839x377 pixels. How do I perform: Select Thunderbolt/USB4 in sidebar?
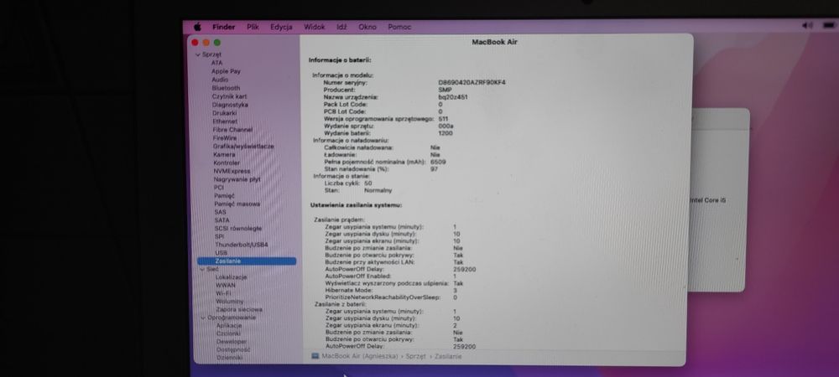point(242,245)
